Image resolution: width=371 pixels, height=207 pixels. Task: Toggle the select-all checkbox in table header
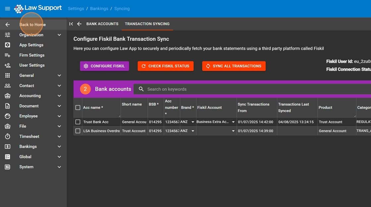coord(78,107)
